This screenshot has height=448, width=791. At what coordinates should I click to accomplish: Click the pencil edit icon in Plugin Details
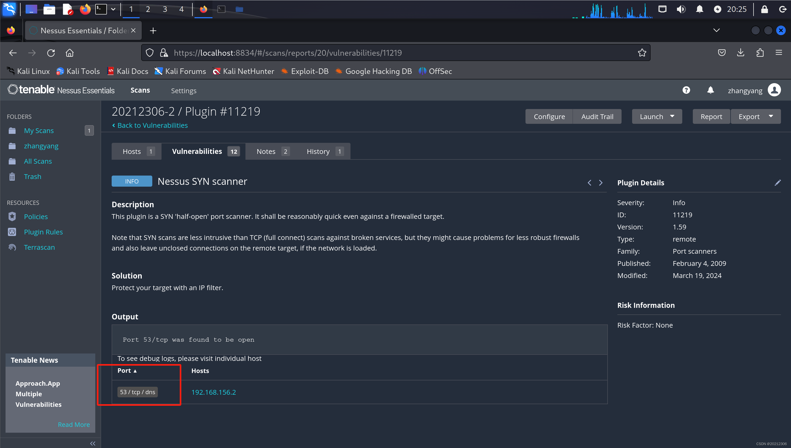click(x=777, y=183)
